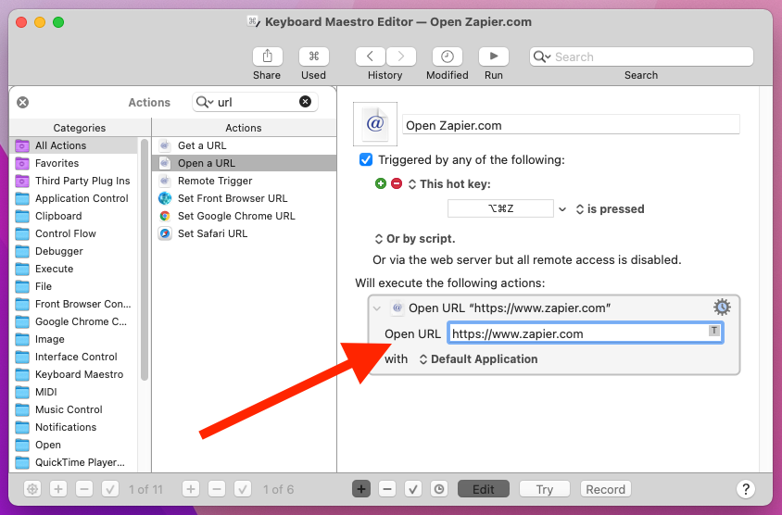
Task: Select the Interface Control category
Action: [74, 357]
